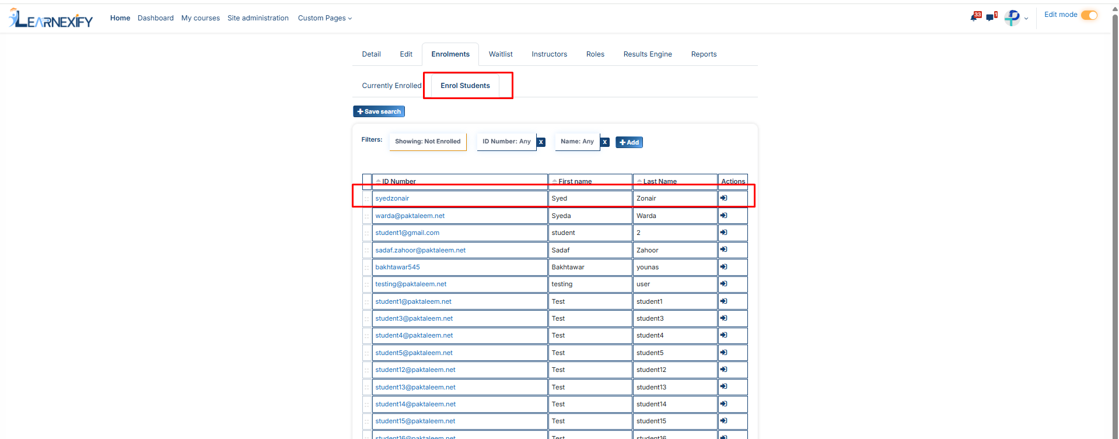
Task: Sort table by First name column
Action: point(575,181)
